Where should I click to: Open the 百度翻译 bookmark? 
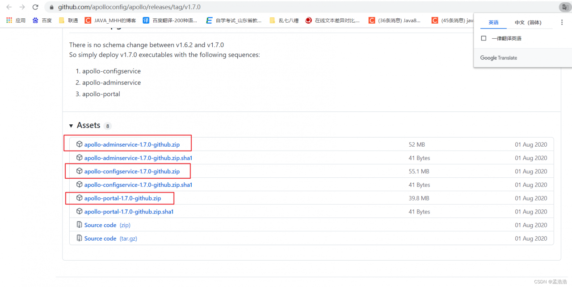click(170, 20)
